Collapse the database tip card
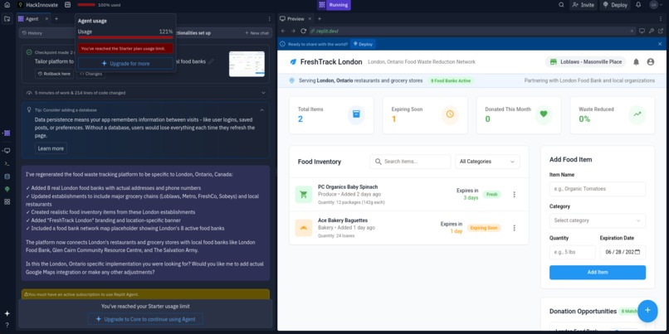The width and height of the screenshot is (669, 334). (262, 110)
